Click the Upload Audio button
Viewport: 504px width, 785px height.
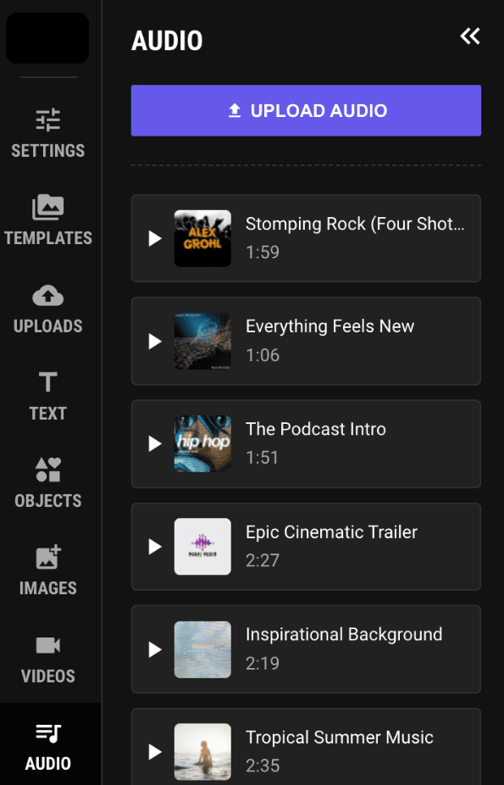click(x=306, y=111)
